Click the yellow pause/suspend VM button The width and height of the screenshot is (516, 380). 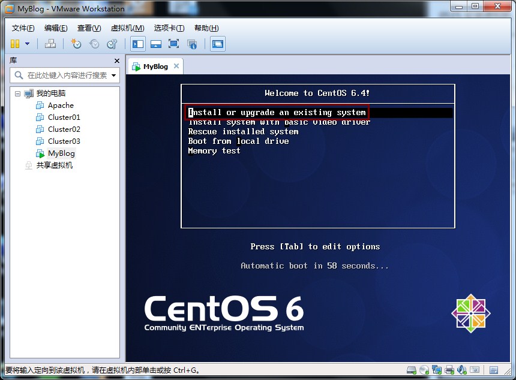tap(15, 44)
